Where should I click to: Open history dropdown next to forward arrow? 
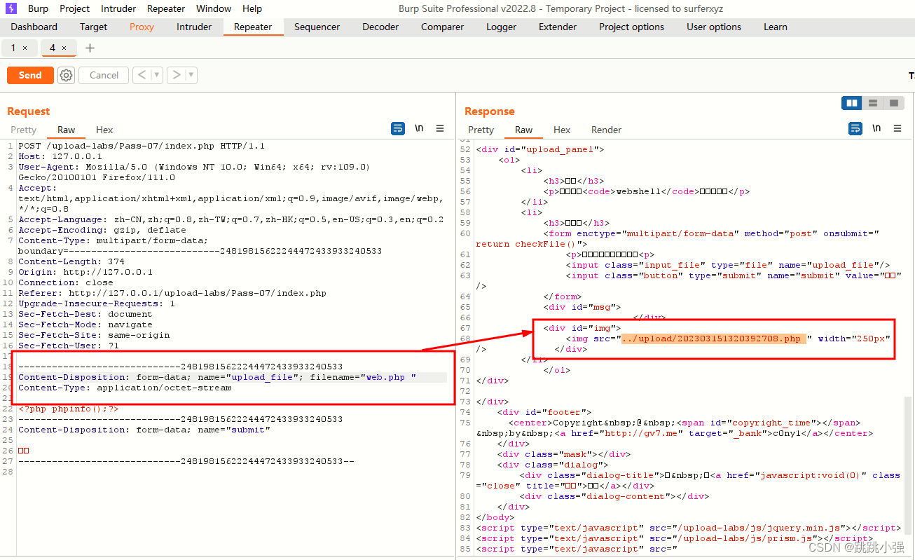(191, 75)
